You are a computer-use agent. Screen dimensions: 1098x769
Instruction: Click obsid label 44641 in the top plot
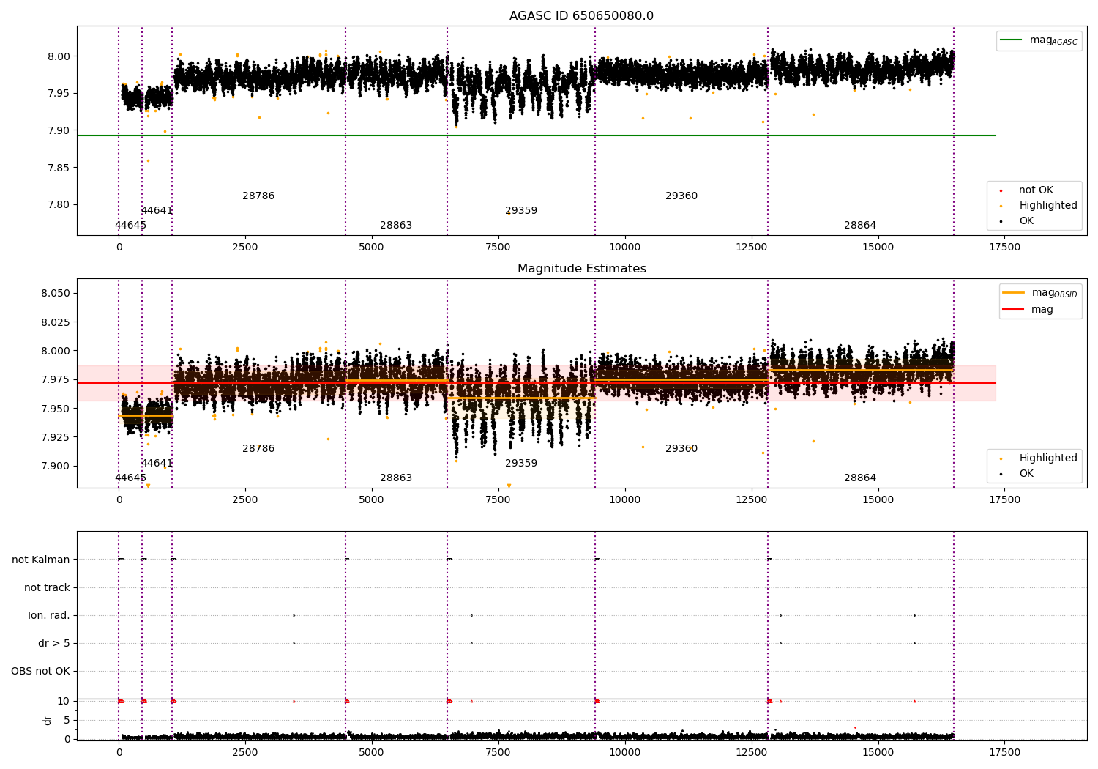click(157, 211)
